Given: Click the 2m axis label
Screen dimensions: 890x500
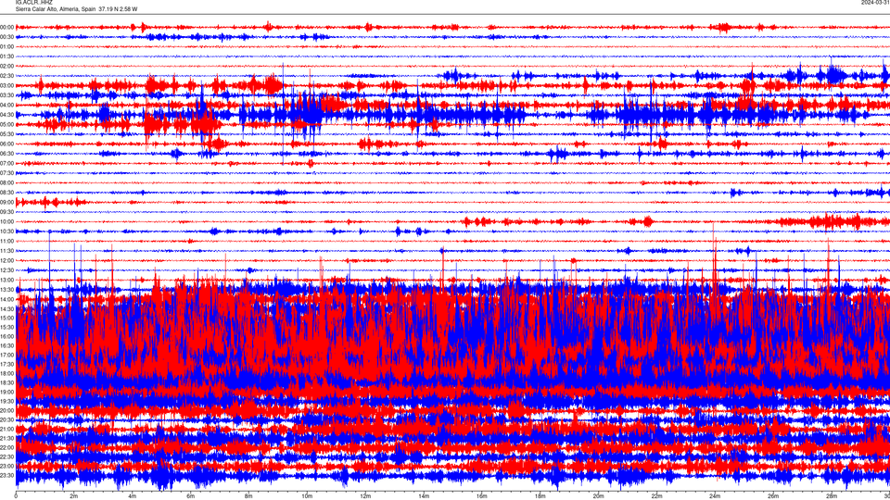Looking at the screenshot, I should [74, 496].
